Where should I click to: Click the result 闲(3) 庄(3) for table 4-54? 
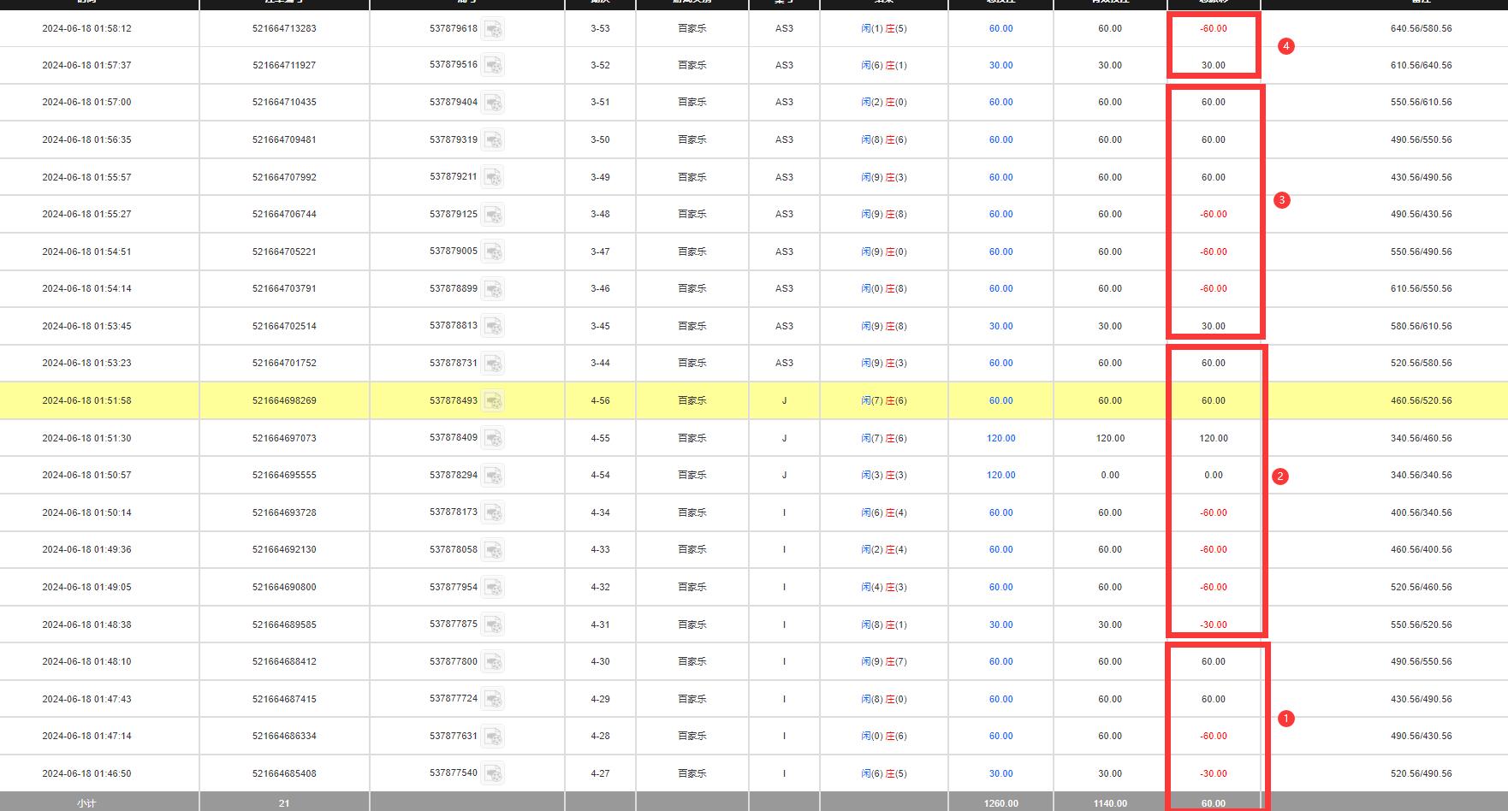tap(883, 475)
